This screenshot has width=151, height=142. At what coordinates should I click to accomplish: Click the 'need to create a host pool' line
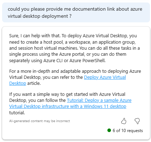click(72, 42)
